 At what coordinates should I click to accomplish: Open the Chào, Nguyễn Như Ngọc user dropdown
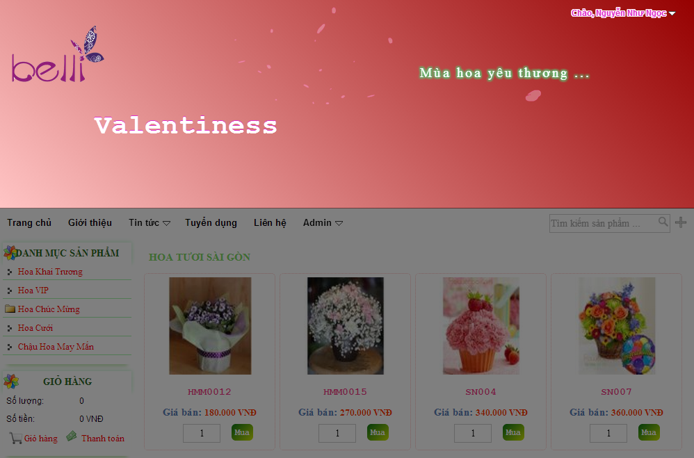pos(623,13)
